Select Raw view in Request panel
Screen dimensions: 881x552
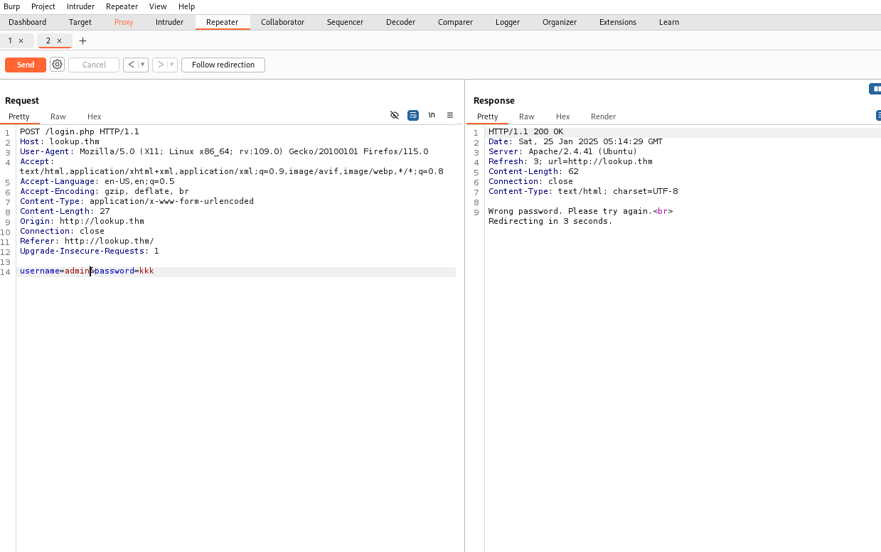[58, 117]
